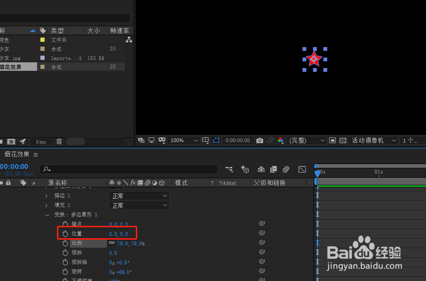Image resolution: width=426 pixels, height=281 pixels.
Task: Open composition mini-flowchart in timeline
Action: 229,169
